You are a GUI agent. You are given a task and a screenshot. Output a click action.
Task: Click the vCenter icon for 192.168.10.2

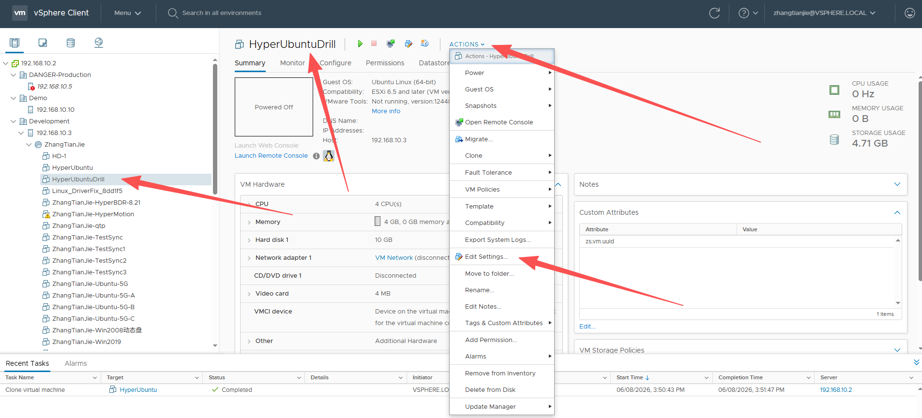[15, 63]
